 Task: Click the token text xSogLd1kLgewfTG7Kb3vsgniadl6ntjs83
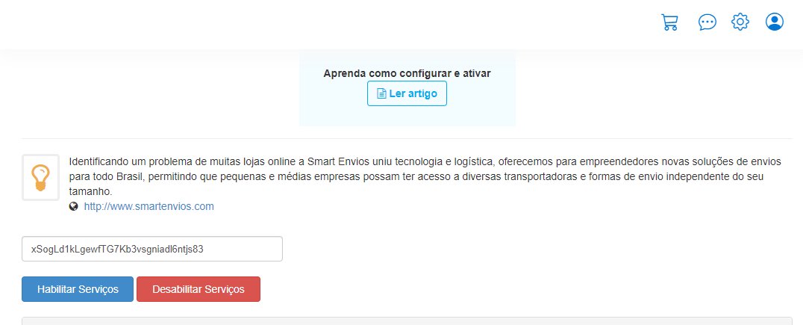[x=117, y=250]
